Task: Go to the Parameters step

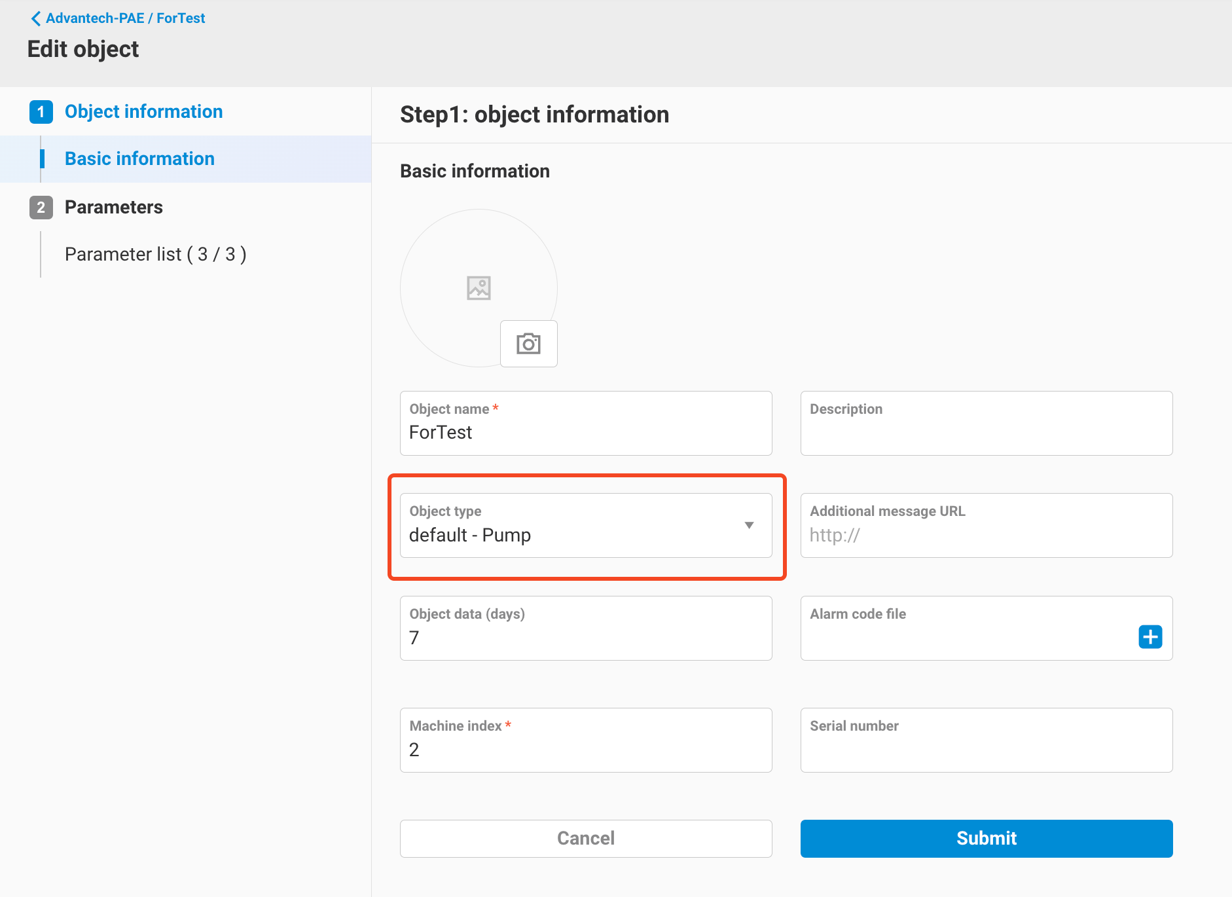Action: 113,208
